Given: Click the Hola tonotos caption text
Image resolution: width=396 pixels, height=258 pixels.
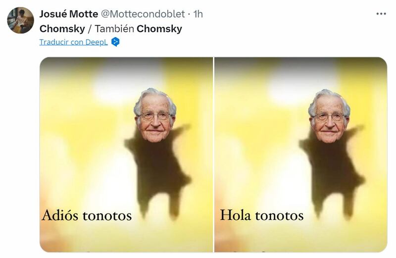Looking at the screenshot, I should (262, 215).
